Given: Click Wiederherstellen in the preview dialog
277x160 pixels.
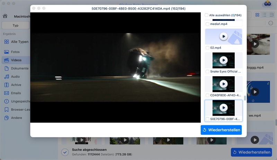Looking at the screenshot, I should coord(221,130).
